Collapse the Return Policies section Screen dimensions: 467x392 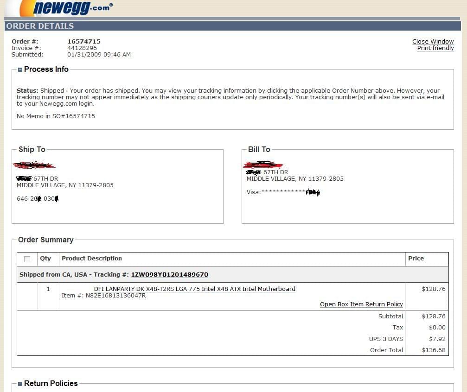coord(20,384)
